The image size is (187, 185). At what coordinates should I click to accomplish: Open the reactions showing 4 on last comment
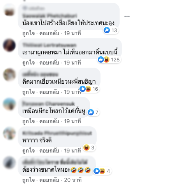[102, 171]
